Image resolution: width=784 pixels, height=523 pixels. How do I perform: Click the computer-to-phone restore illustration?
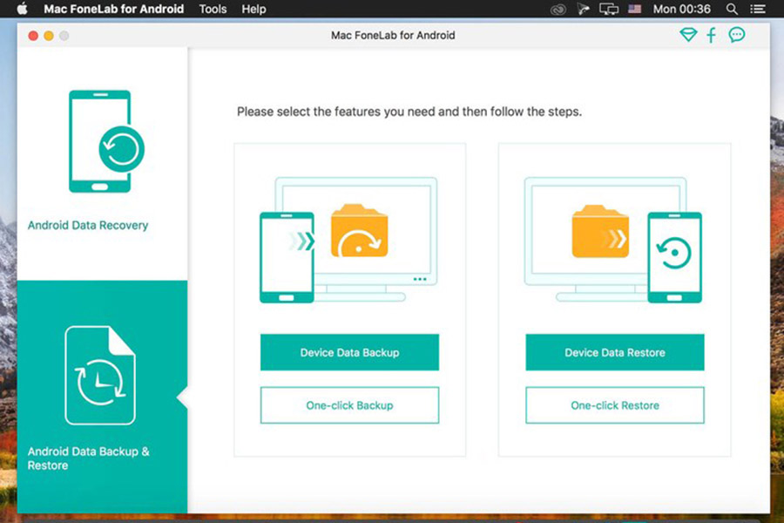(x=613, y=240)
